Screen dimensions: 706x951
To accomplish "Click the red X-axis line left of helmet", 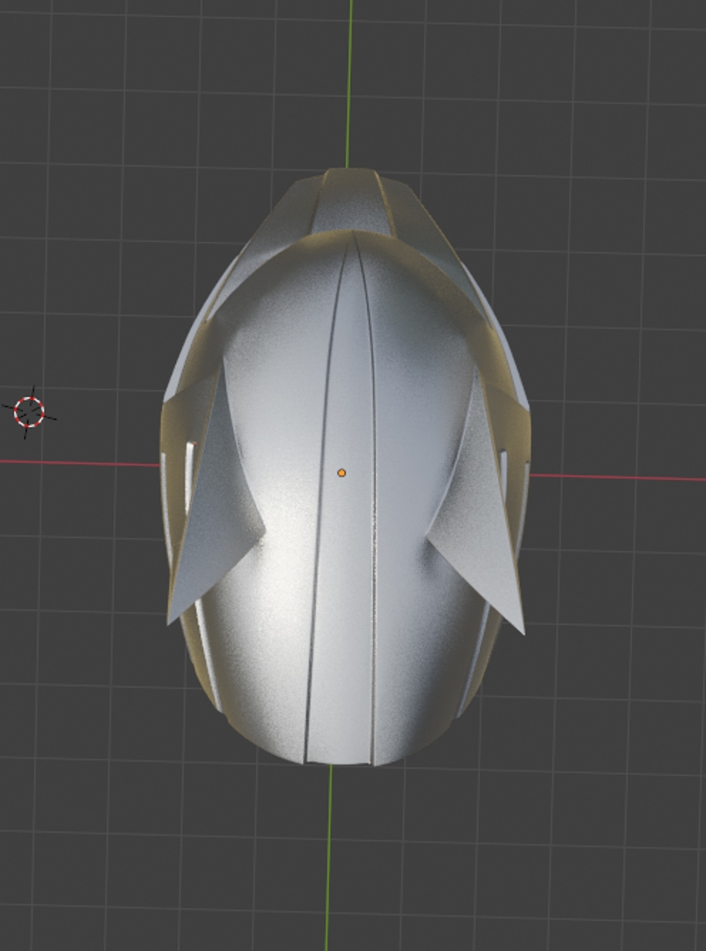I will 79,462.
